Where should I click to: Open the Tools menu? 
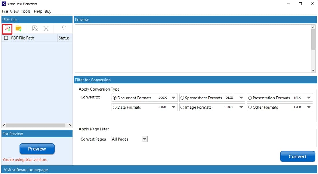point(25,11)
